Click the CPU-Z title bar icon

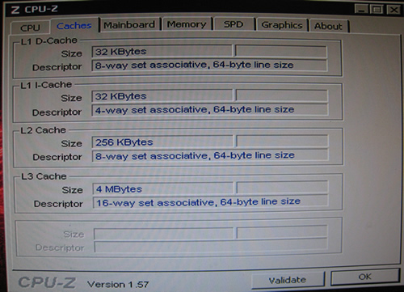tap(15, 10)
